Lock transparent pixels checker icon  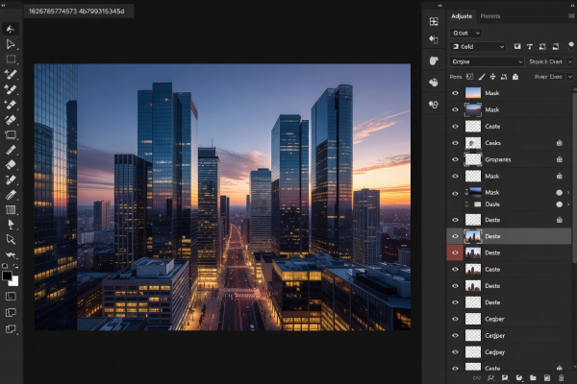coord(470,77)
